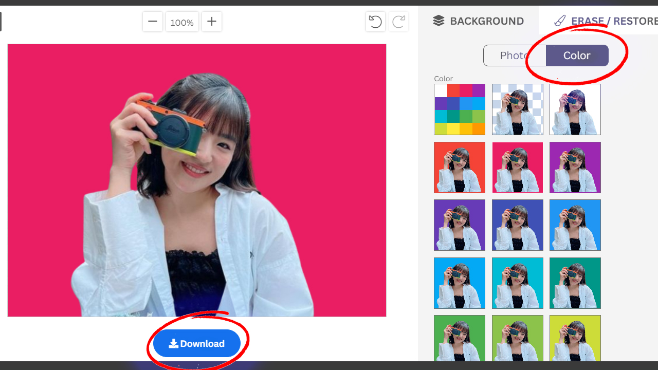Choose the red background preset

(460, 168)
